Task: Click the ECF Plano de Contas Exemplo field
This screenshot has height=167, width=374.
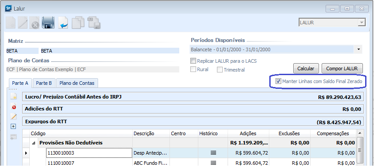Action: tap(93, 69)
